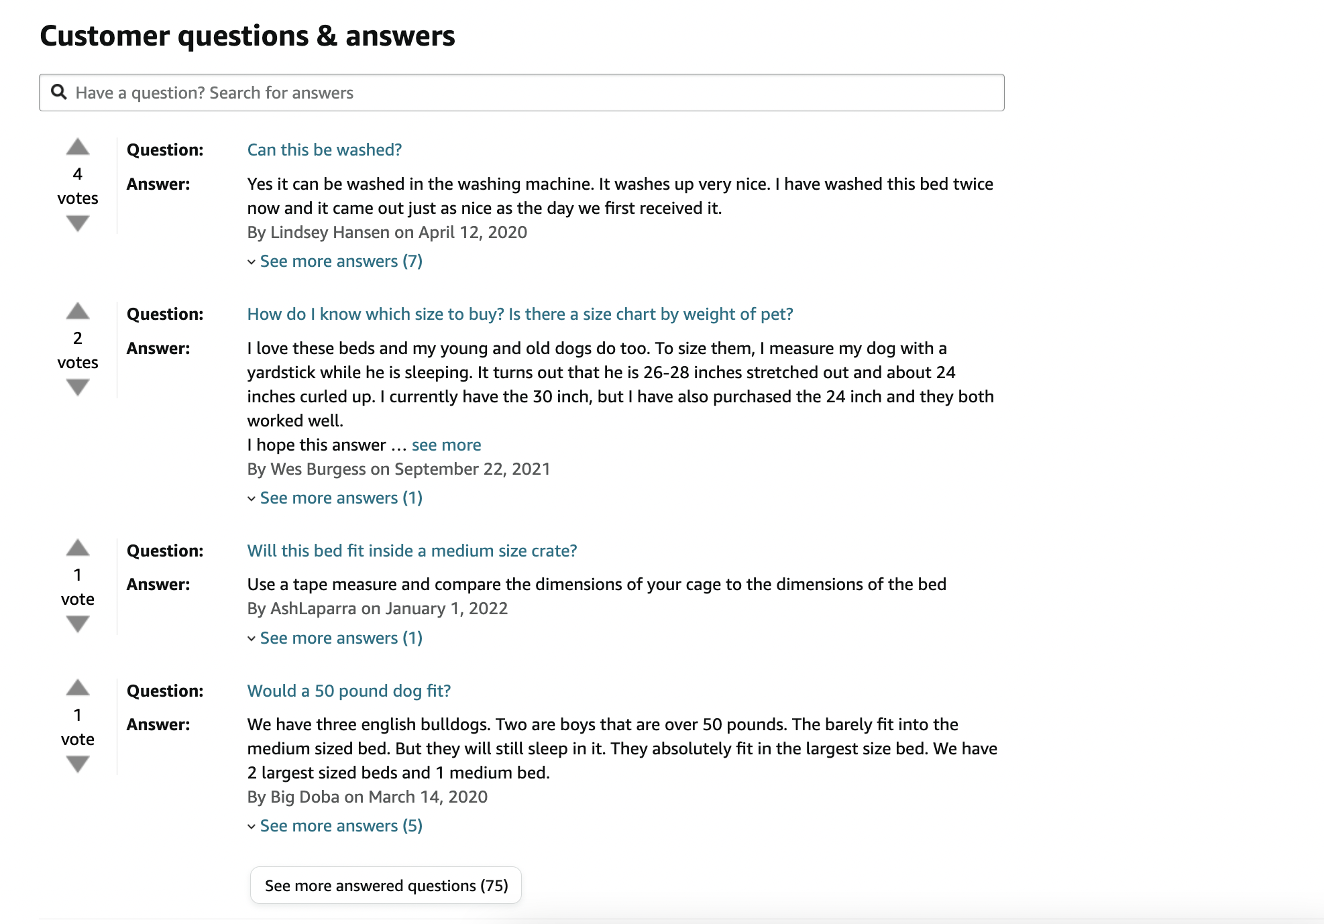This screenshot has width=1324, height=924.
Task: Upvote the 'Can this be washed?' question
Action: pos(78,147)
